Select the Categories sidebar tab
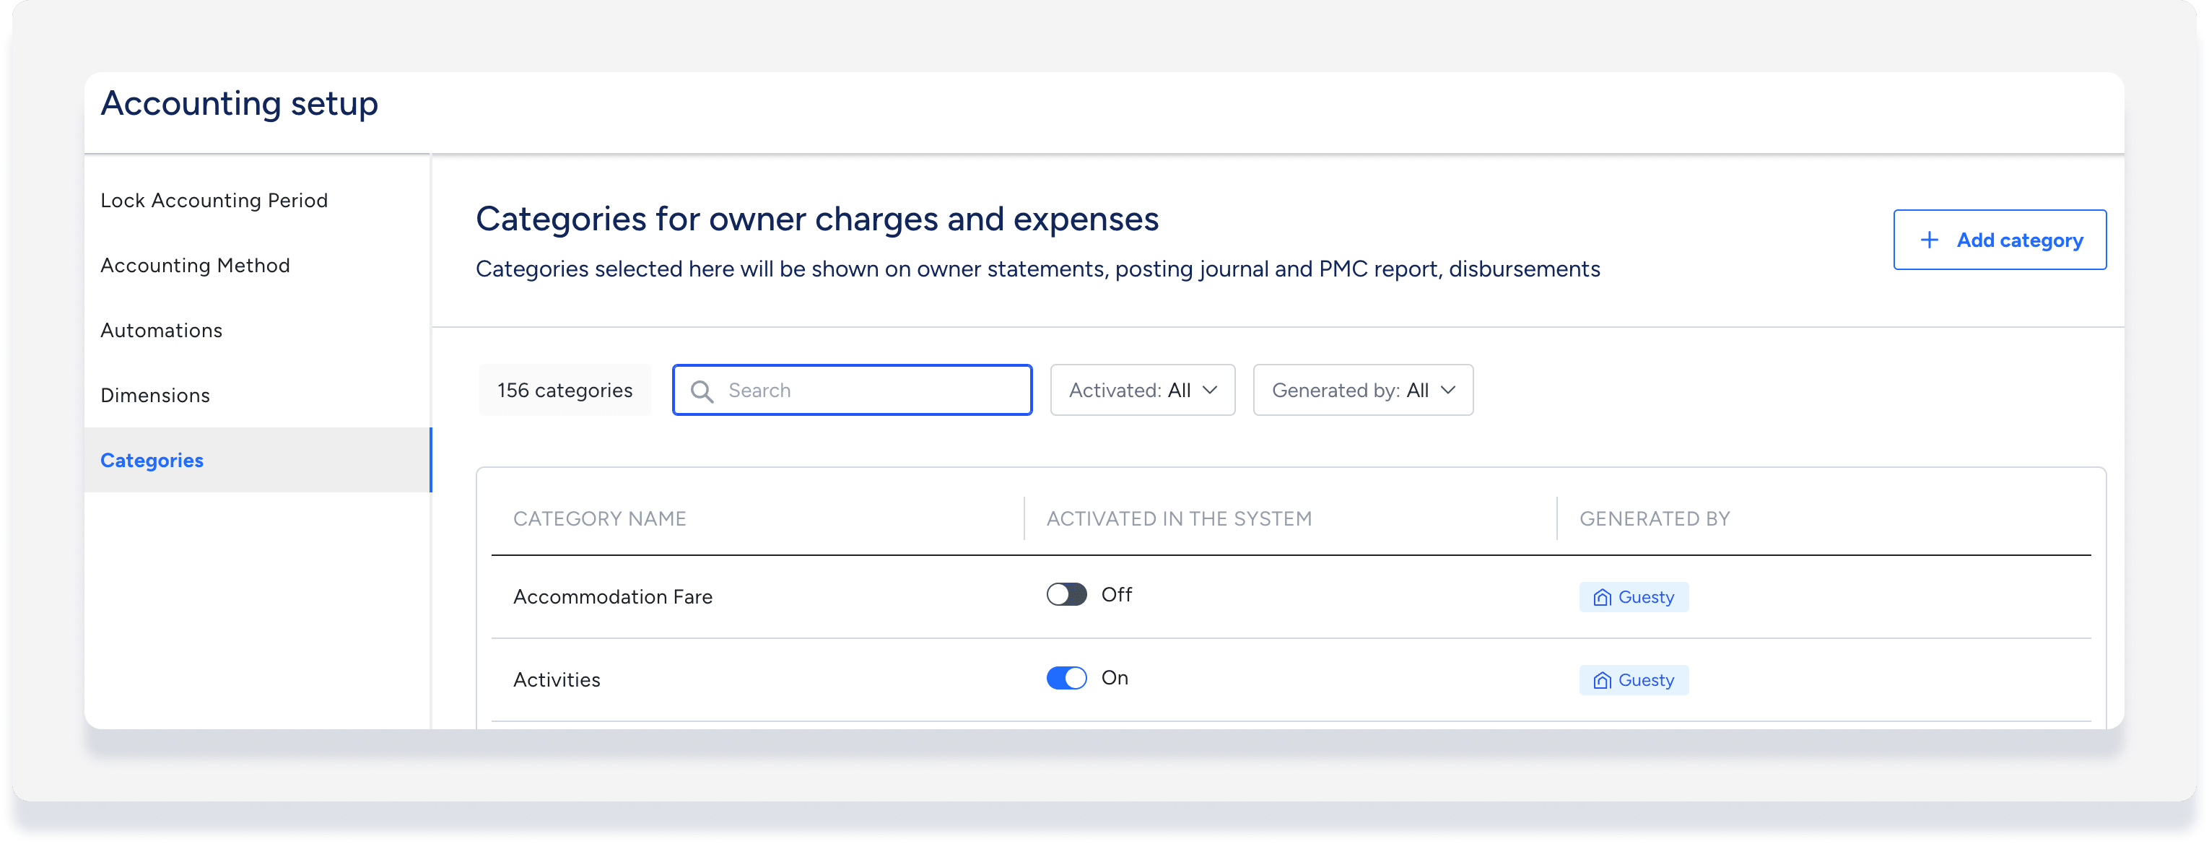This screenshot has height=844, width=2209. point(152,461)
